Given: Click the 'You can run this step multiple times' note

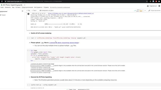Looking at the screenshot, I should pos(55,45).
